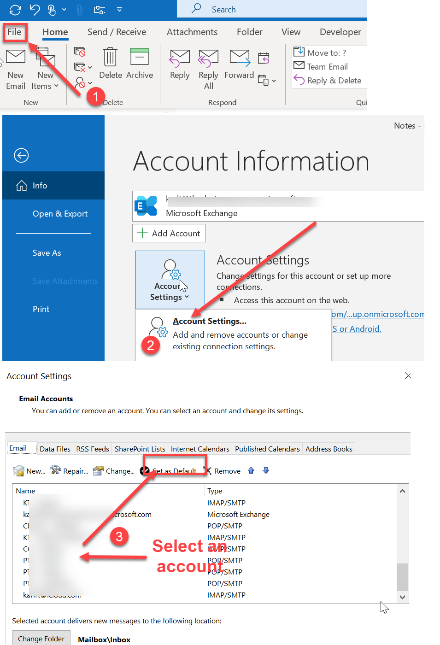440x645 pixels.
Task: Click the Send/Receive All Folders sync icon
Action: pyautogui.click(x=15, y=9)
